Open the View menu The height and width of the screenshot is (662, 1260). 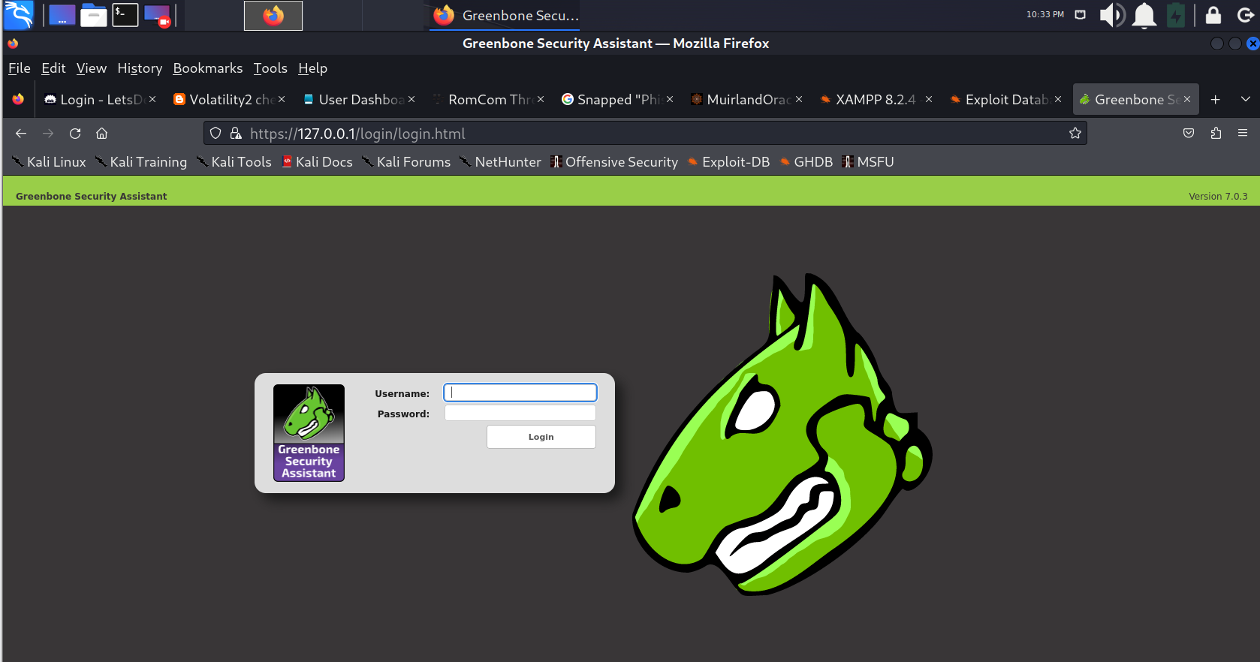[x=92, y=68]
